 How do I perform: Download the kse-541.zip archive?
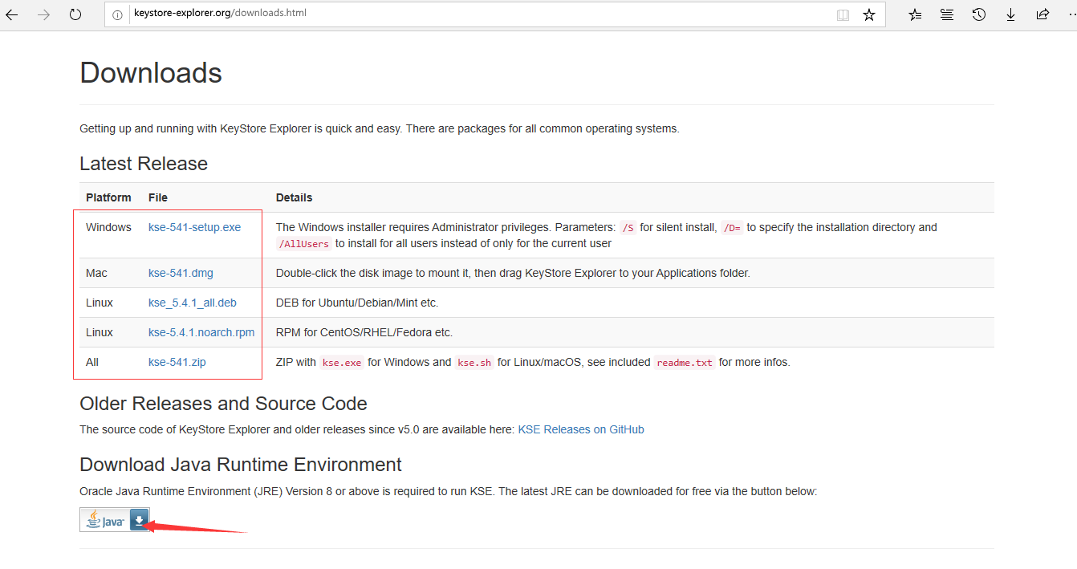pos(177,362)
